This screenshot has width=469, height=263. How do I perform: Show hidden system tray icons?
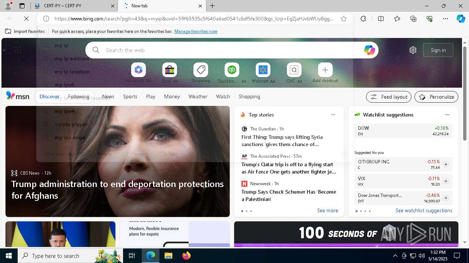[395, 256]
